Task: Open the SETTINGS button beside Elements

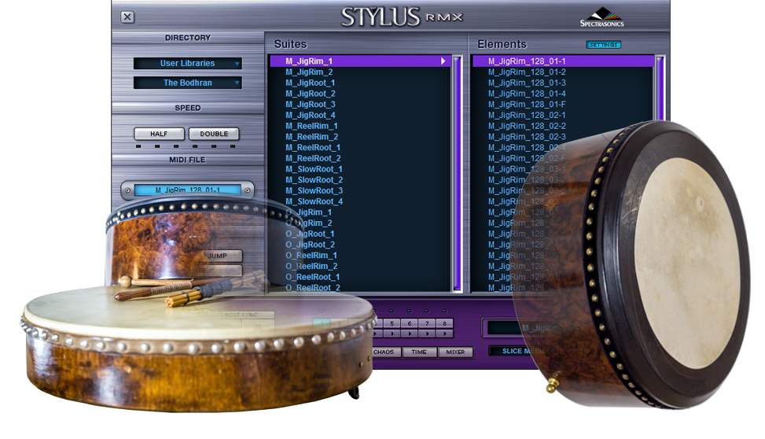Action: 604,45
